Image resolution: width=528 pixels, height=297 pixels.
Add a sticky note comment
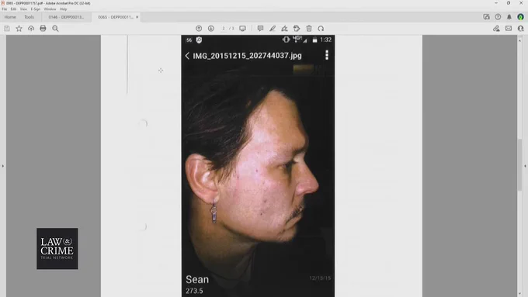260,29
